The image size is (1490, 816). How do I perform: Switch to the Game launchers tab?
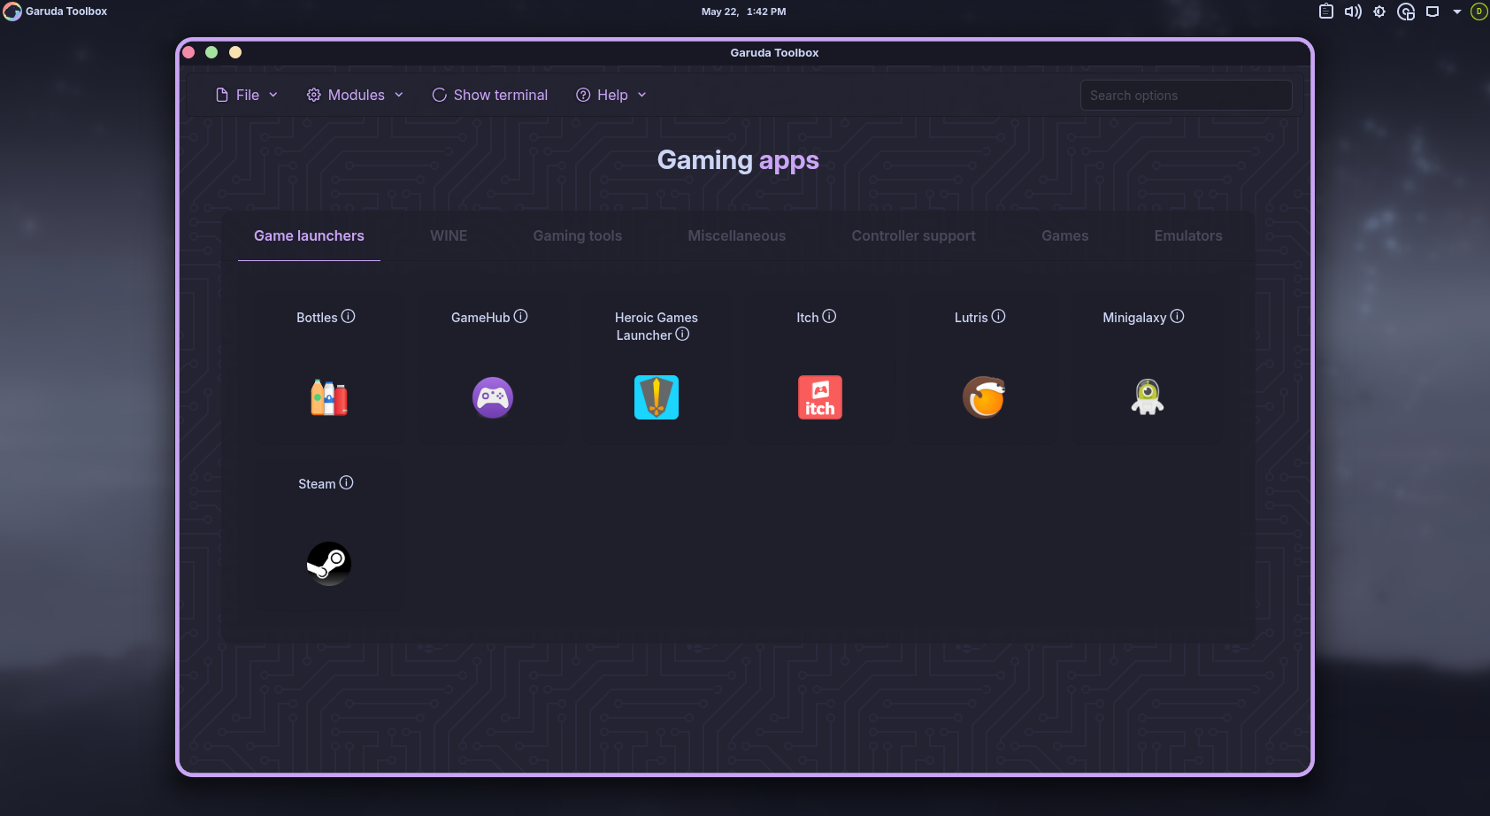(x=309, y=235)
